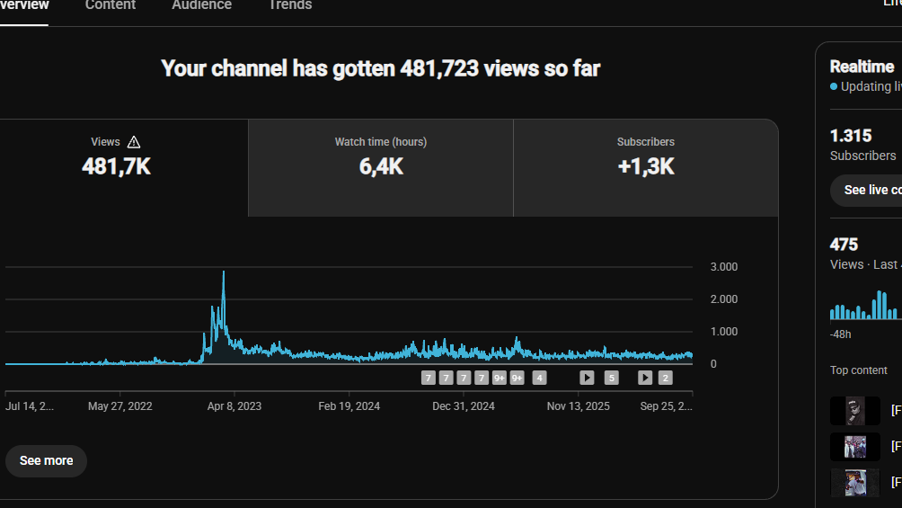Click the 2.000 y-axis label
Image resolution: width=902 pixels, height=508 pixels.
[724, 299]
